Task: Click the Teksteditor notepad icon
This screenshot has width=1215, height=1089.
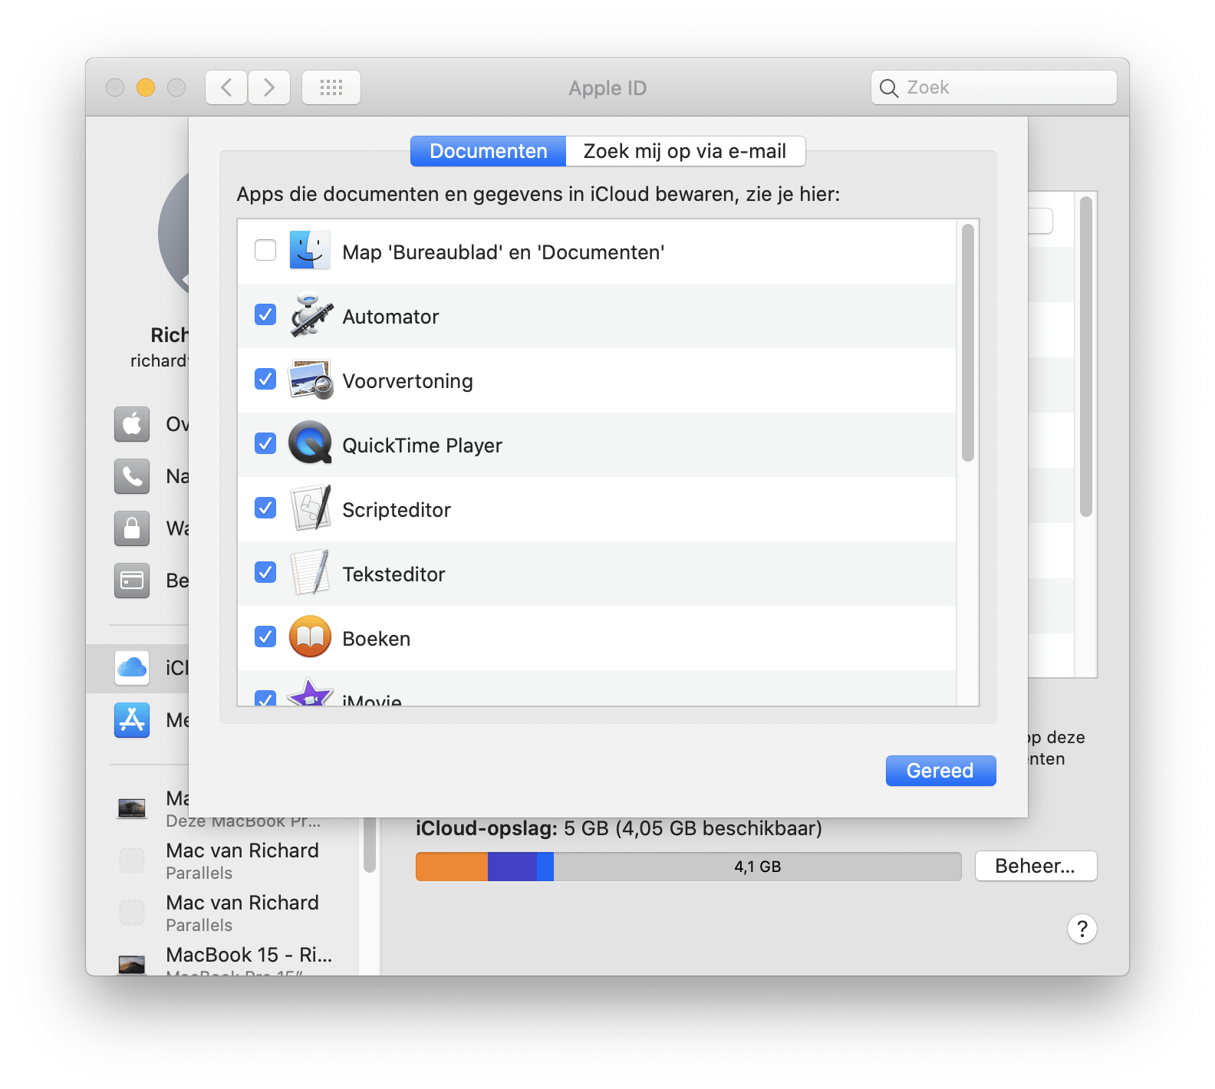Action: [311, 572]
